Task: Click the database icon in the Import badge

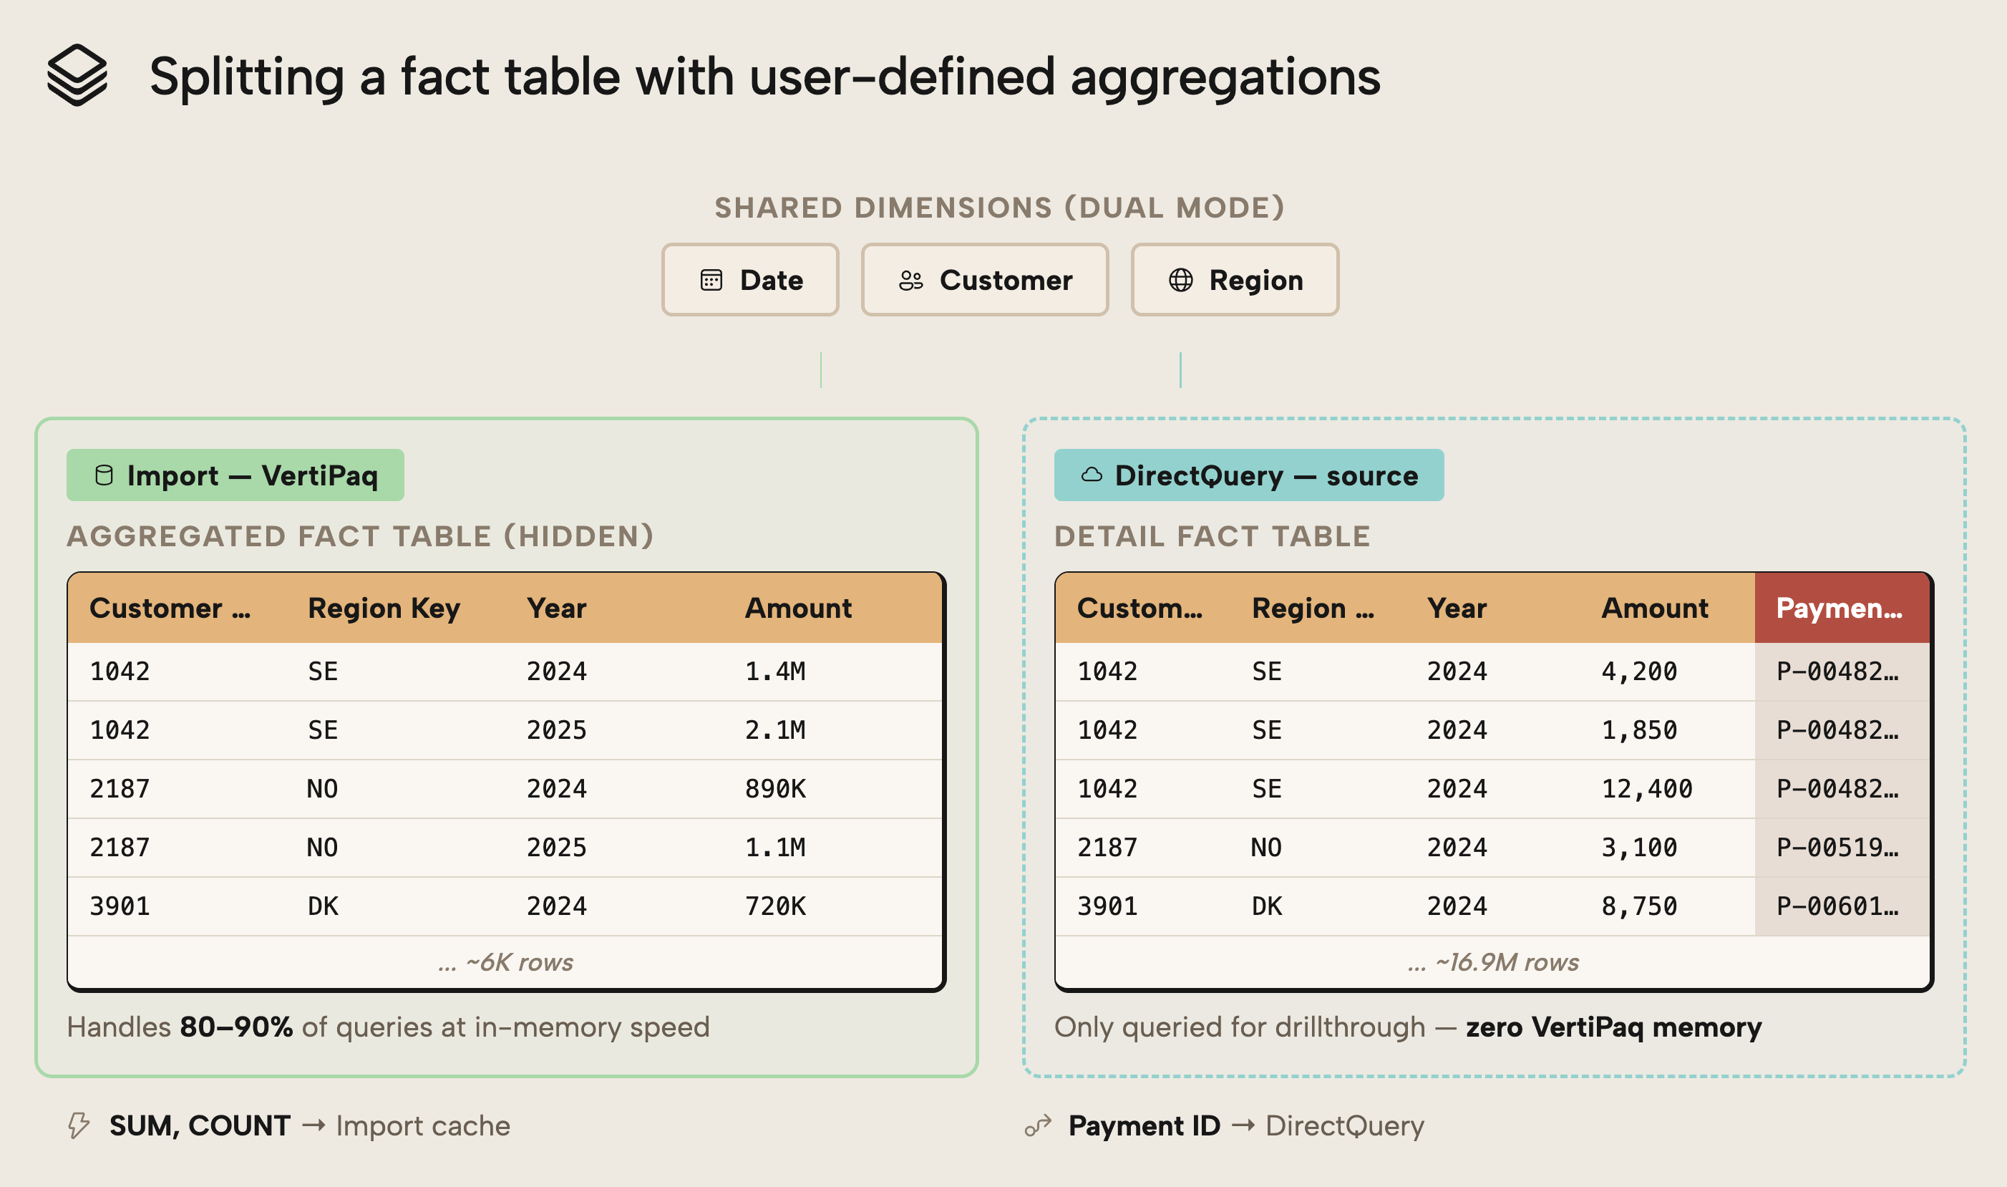Action: [x=104, y=475]
